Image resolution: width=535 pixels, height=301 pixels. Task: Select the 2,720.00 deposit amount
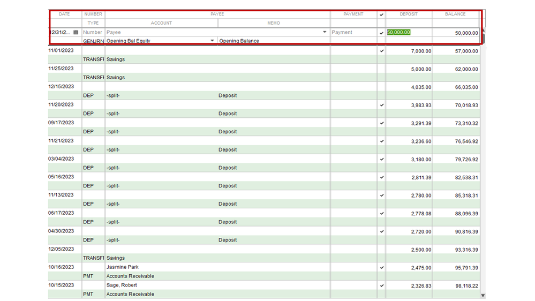(x=421, y=231)
